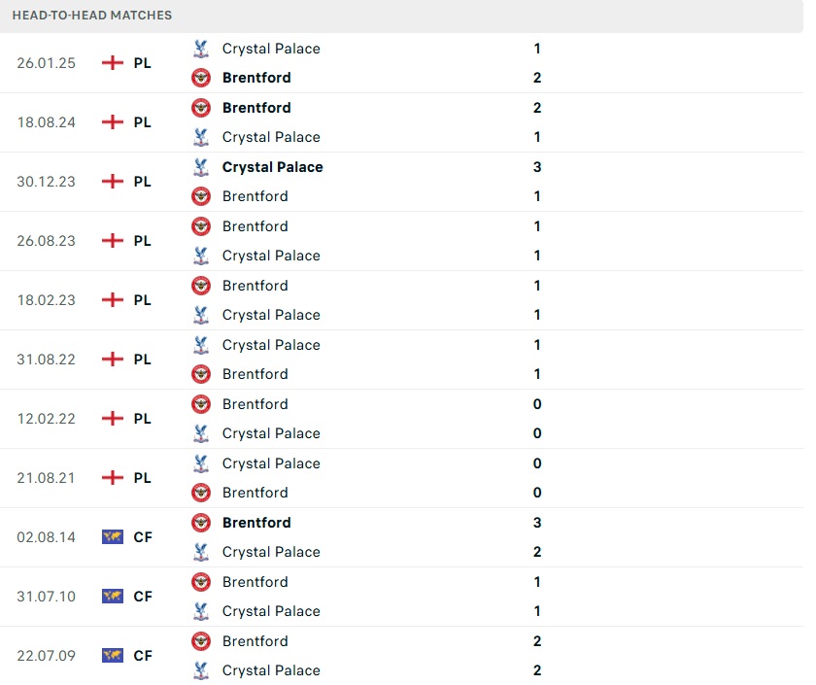Viewport: 816px width, 685px height.
Task: Open Brentford team link in 18.08.24 match
Action: [x=256, y=108]
